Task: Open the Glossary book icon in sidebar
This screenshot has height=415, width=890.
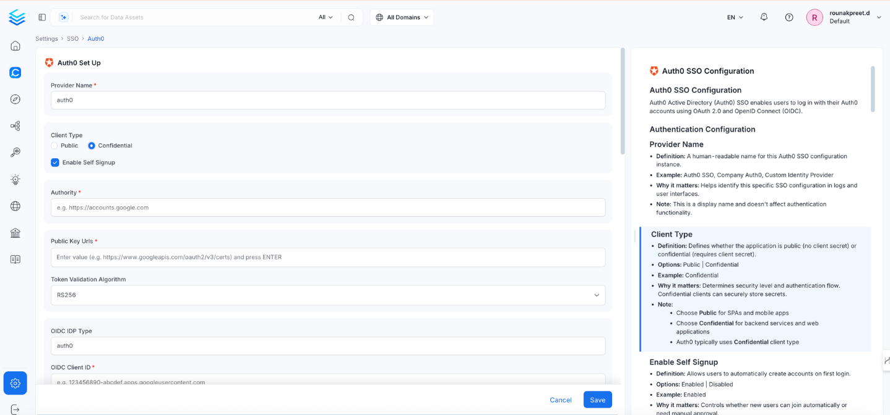Action: click(15, 259)
